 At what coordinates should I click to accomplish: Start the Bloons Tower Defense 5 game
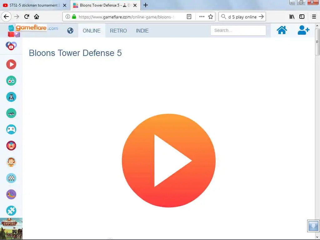(168, 161)
